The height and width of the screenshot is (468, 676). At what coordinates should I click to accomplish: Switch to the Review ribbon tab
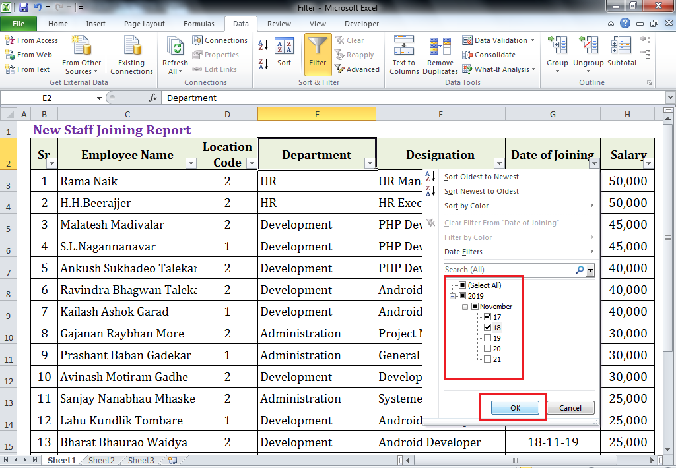(x=279, y=23)
